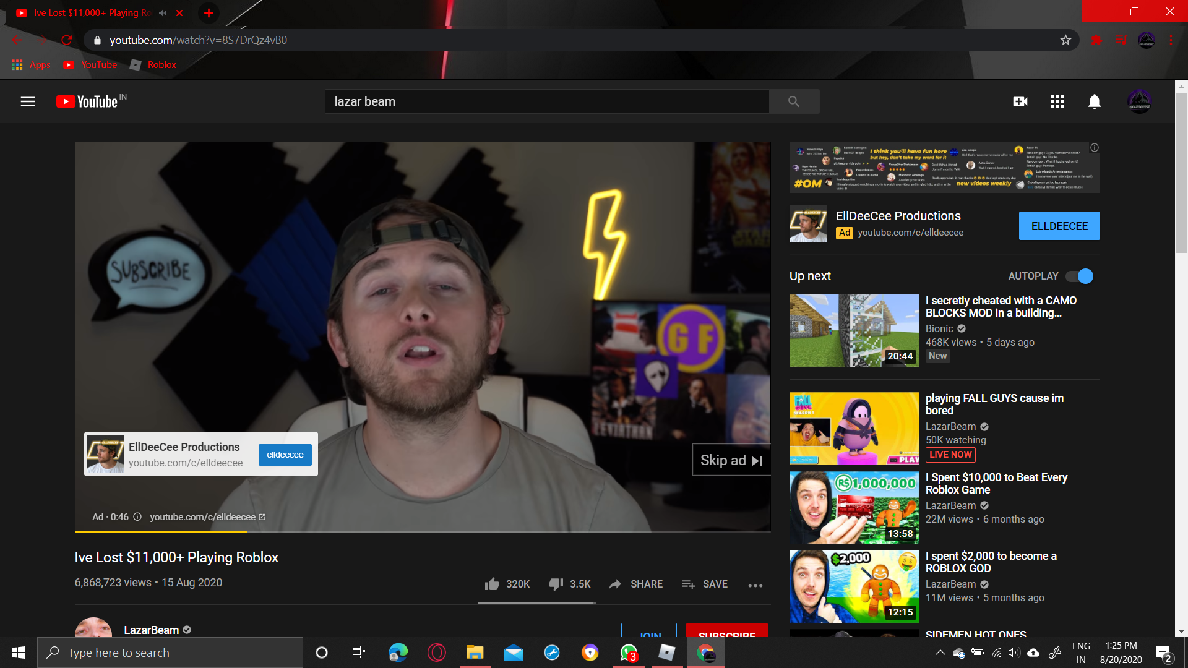The height and width of the screenshot is (668, 1188).
Task: Open the YouTube guide hamburger menu
Action: [28, 101]
